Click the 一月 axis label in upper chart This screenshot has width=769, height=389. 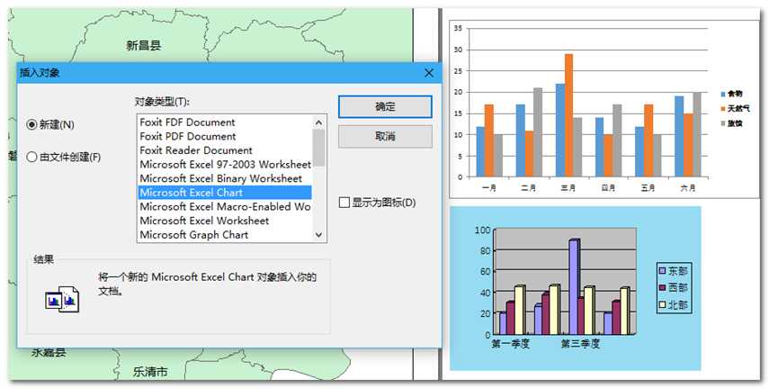click(x=489, y=188)
